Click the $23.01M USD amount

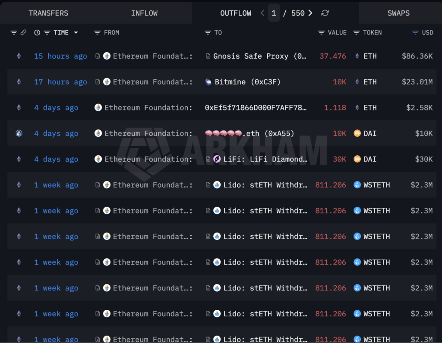click(417, 82)
